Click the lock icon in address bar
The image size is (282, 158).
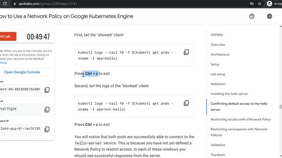coord(15,4)
